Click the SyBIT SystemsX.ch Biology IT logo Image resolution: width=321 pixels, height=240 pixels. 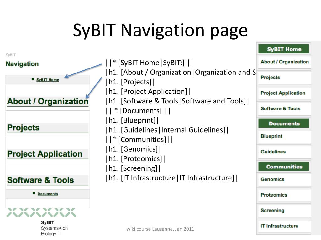coord(41,222)
